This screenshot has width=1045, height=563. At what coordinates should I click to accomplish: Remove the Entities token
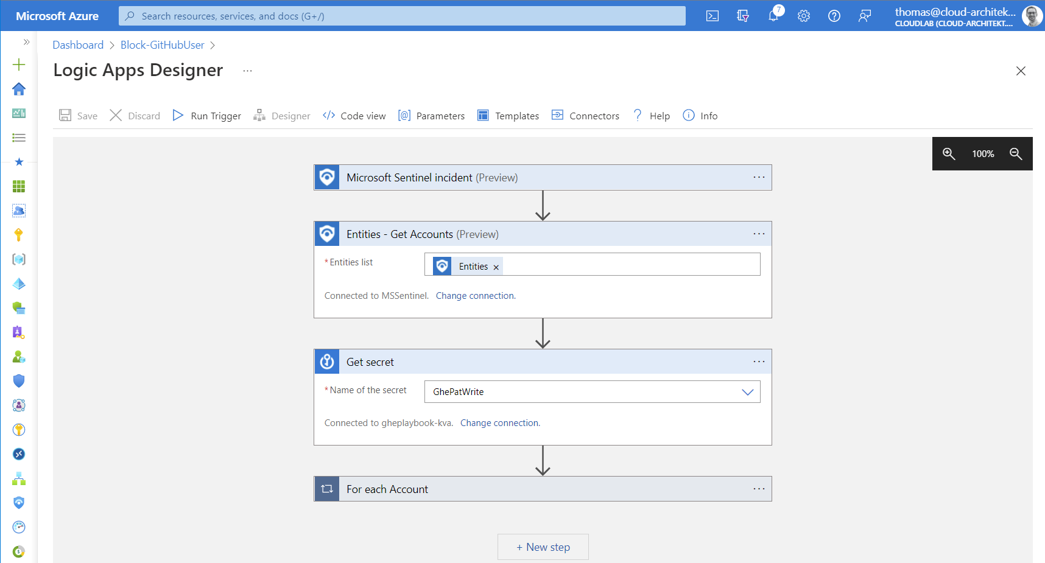[496, 267]
